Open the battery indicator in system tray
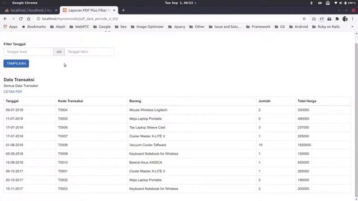 350,3
